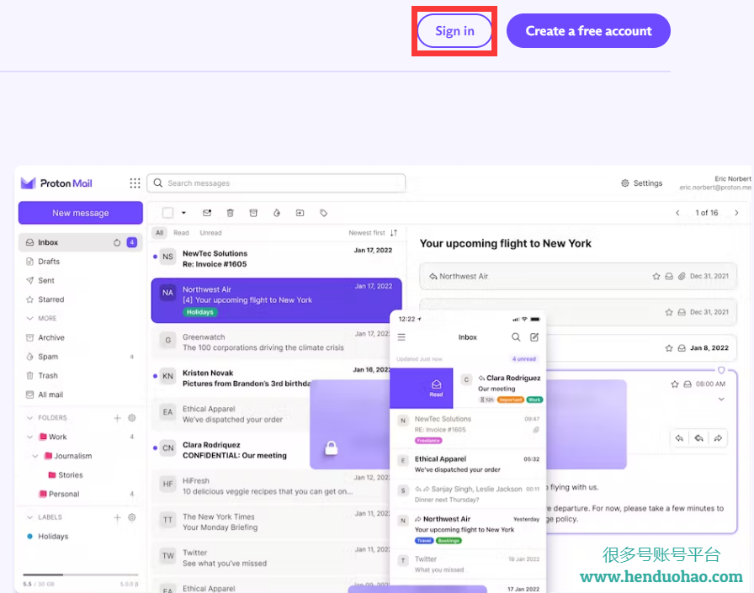754x593 pixels.
Task: Open label settings gear icon
Action: pyautogui.click(x=132, y=517)
